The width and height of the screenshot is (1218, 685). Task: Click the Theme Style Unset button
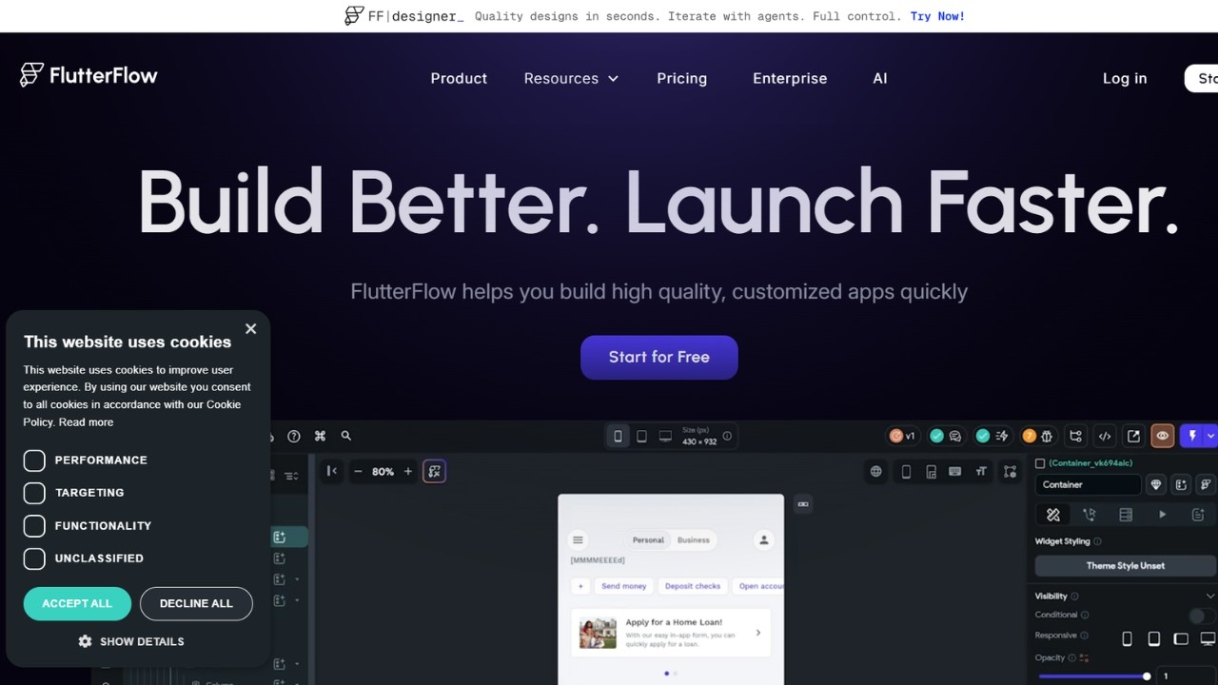(1126, 565)
